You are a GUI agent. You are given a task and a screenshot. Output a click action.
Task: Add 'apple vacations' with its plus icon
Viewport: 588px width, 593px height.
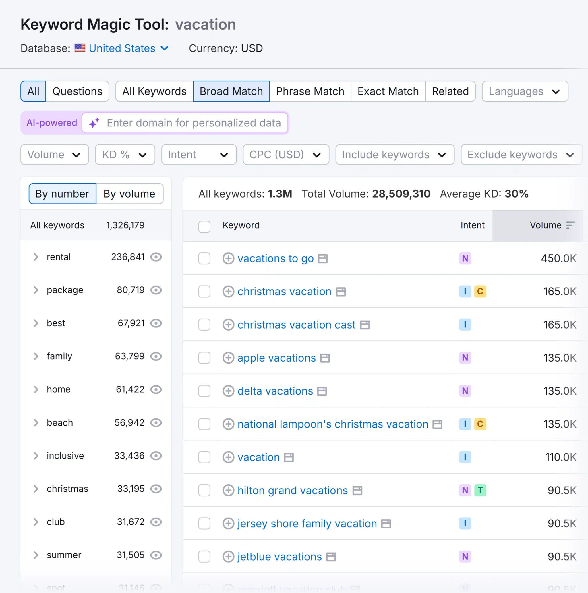pyautogui.click(x=228, y=358)
